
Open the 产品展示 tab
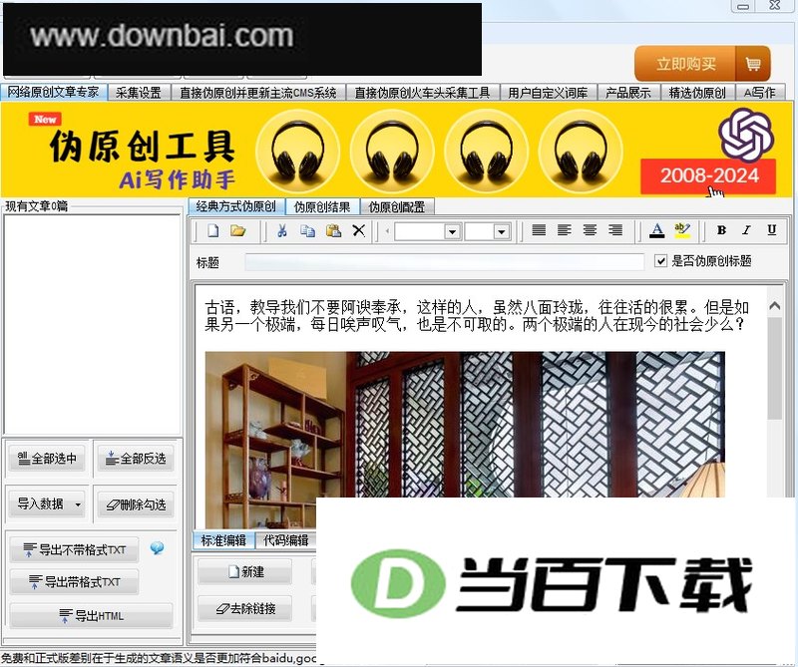point(628,93)
